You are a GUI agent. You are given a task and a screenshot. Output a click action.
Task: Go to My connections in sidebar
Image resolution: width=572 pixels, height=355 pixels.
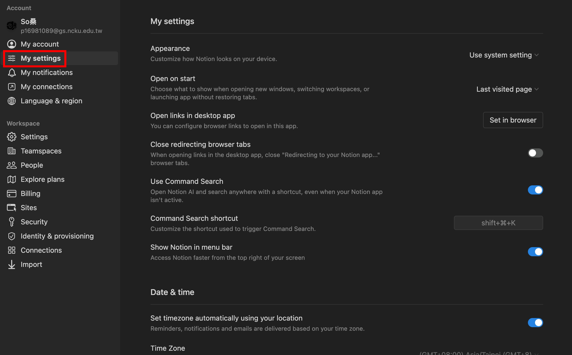pyautogui.click(x=47, y=87)
